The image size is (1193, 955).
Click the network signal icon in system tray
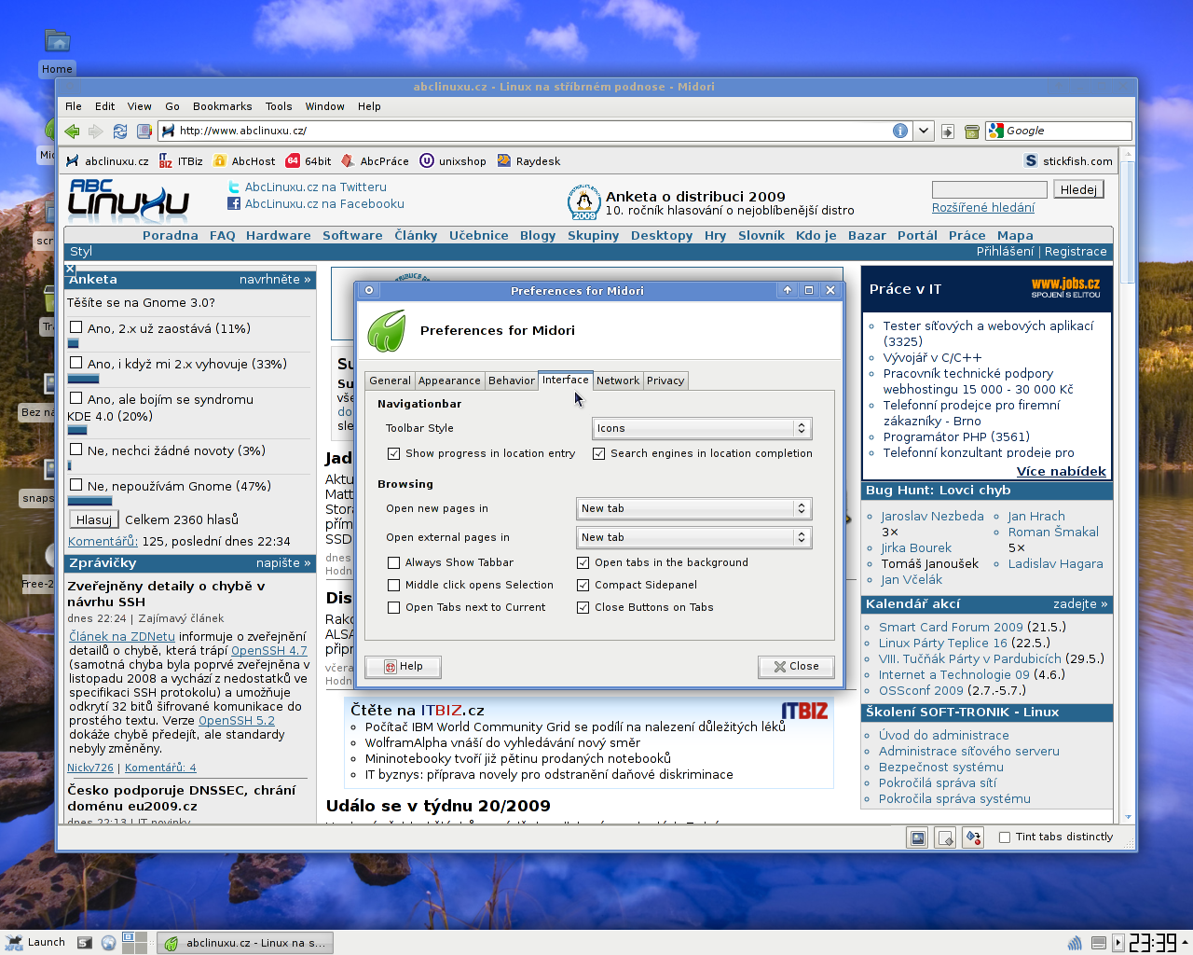click(x=1075, y=943)
